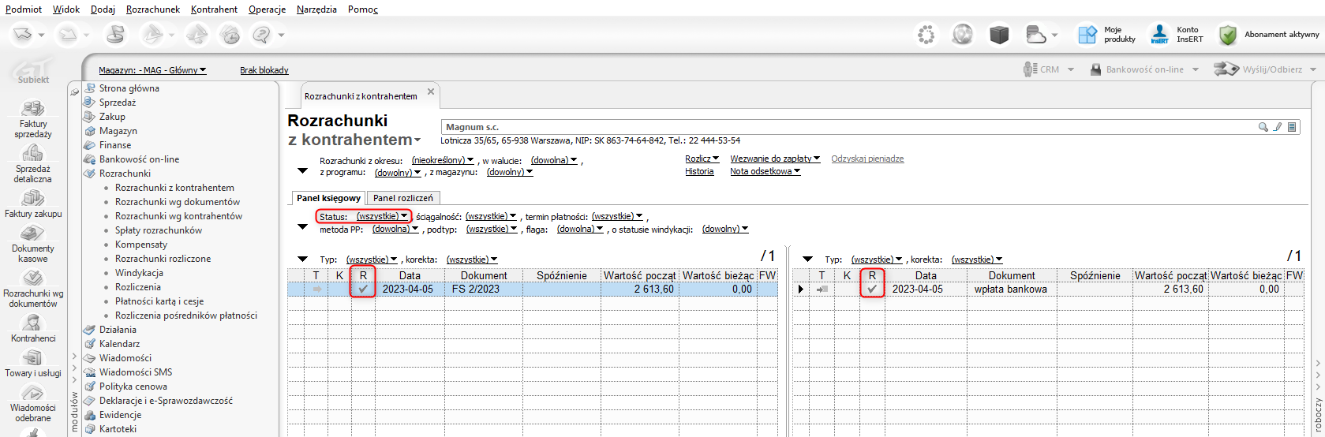This screenshot has height=437, width=1325.
Task: Click Brak blokady link
Action: [264, 70]
